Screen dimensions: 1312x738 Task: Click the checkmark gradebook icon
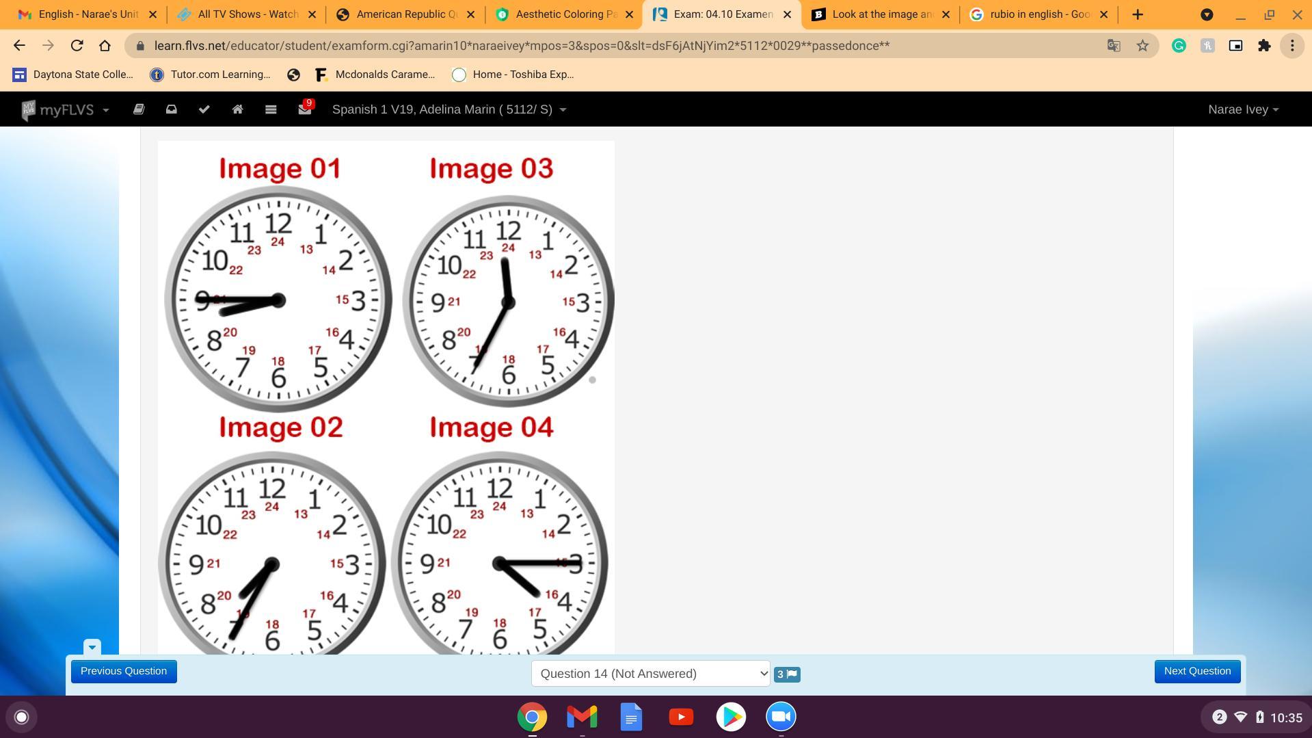pos(204,109)
